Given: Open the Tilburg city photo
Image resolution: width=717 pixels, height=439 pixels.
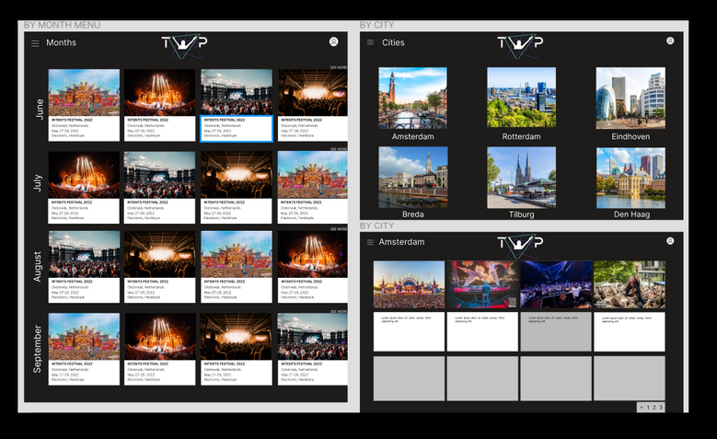Looking at the screenshot, I should click(x=521, y=178).
